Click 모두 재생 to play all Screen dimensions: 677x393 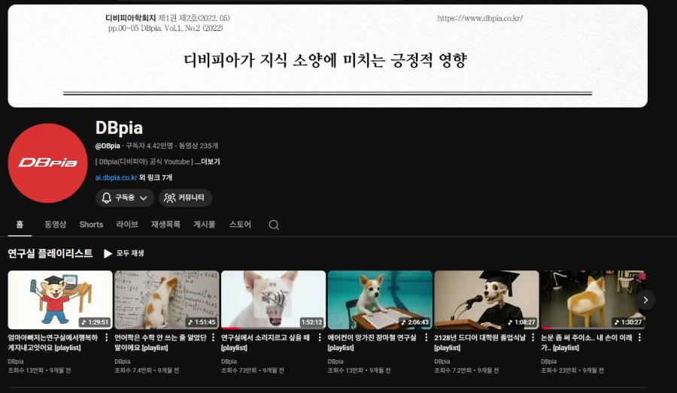[x=130, y=253]
